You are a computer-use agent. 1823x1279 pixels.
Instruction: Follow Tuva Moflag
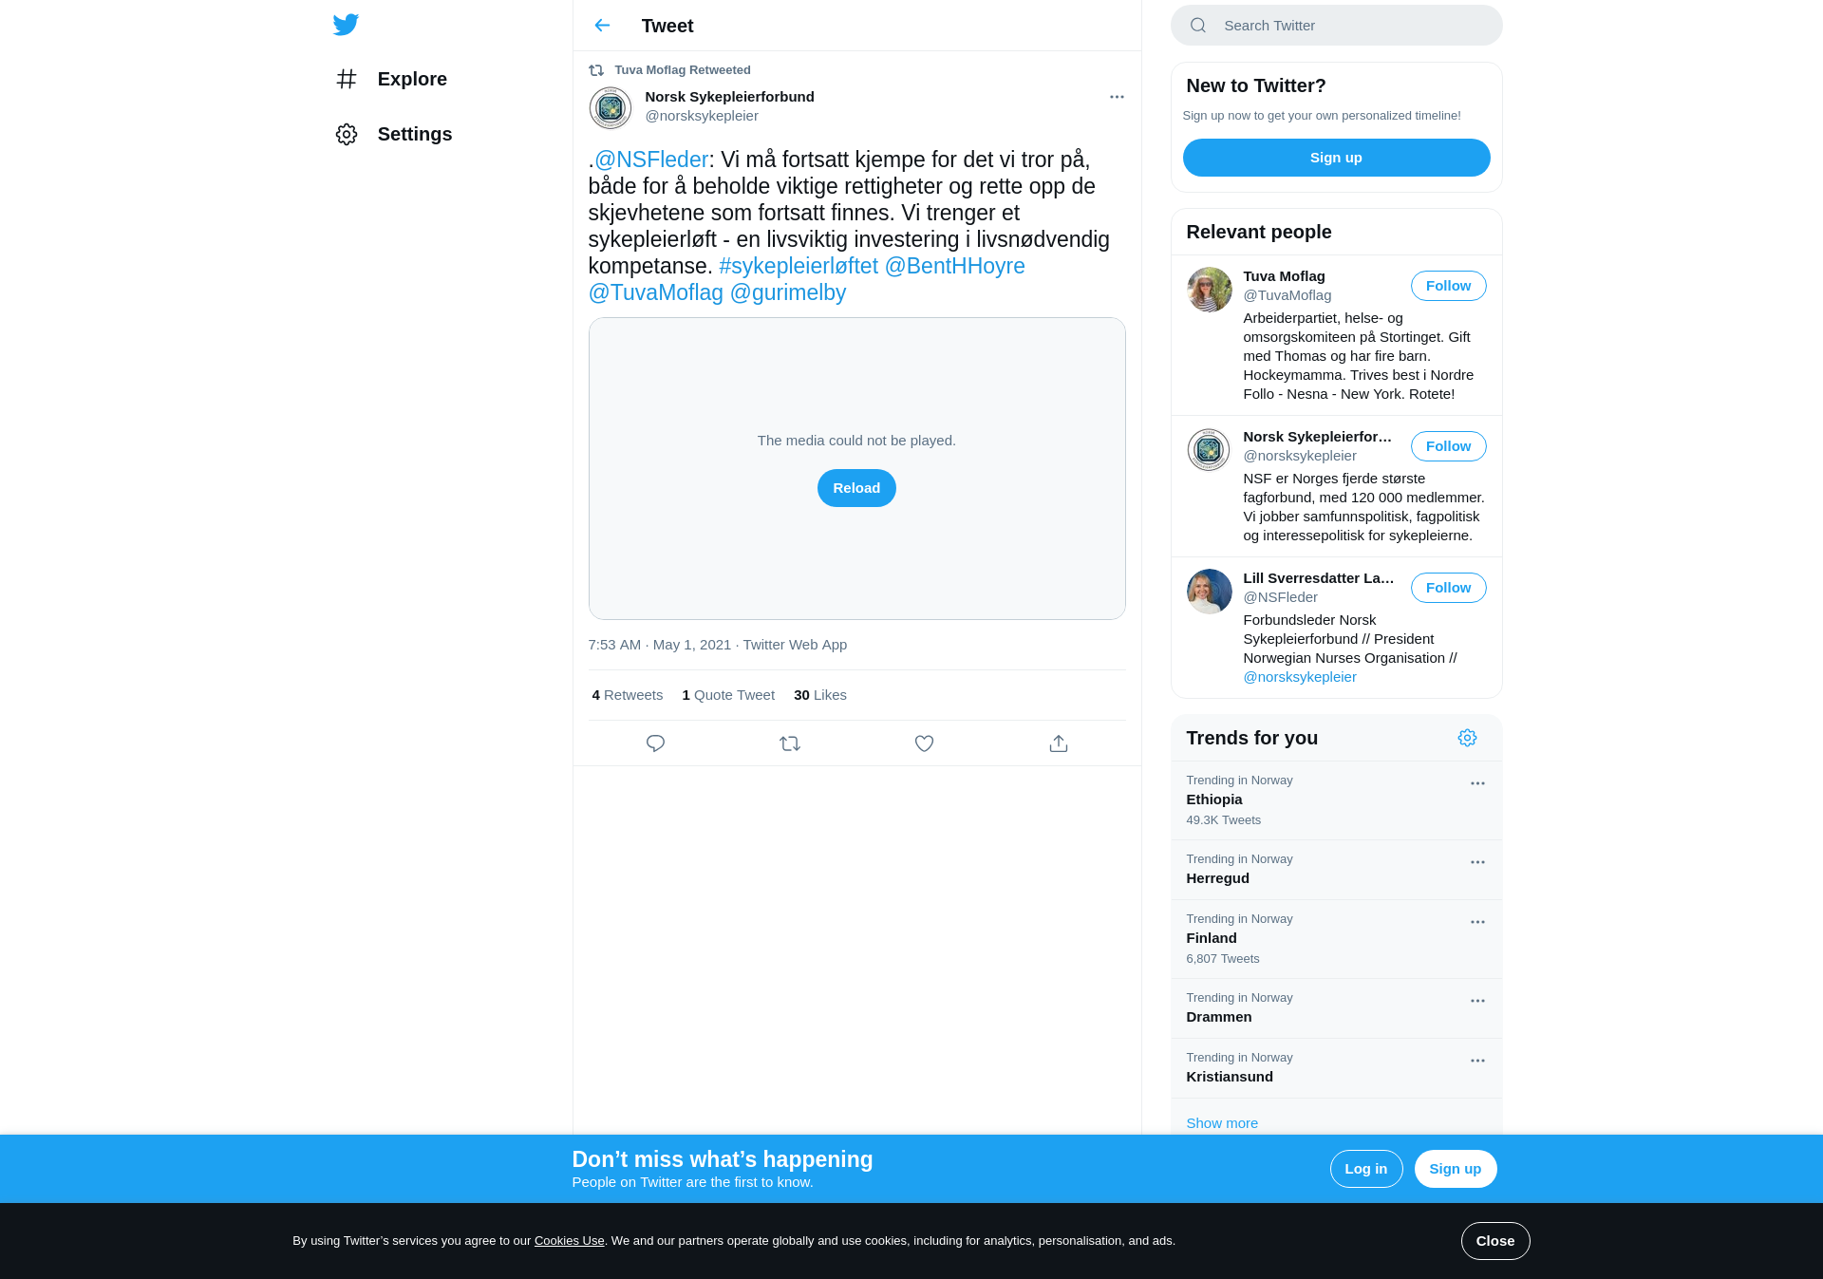pos(1448,286)
